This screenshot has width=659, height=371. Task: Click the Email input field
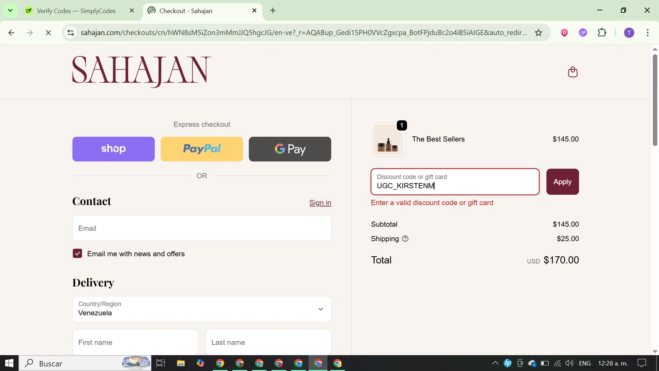202,228
